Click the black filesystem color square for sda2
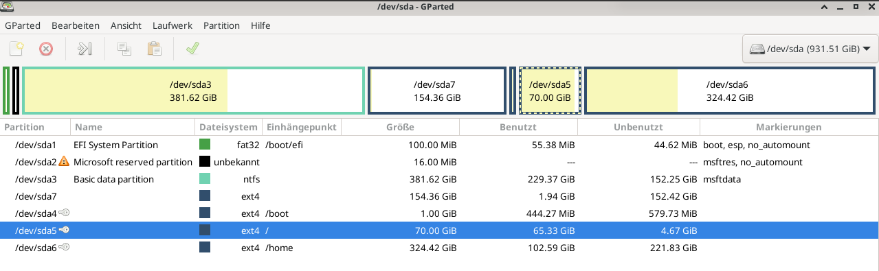Screen dimensions: 879x271 pyautogui.click(x=205, y=162)
